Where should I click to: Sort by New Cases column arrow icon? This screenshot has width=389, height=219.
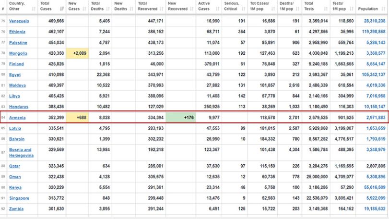coord(84,9)
